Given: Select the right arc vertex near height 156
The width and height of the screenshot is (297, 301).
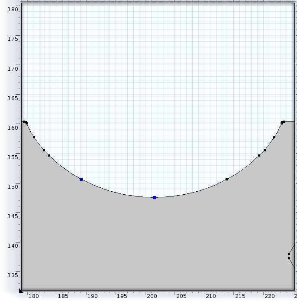Looking at the screenshot, I should pos(265,150).
